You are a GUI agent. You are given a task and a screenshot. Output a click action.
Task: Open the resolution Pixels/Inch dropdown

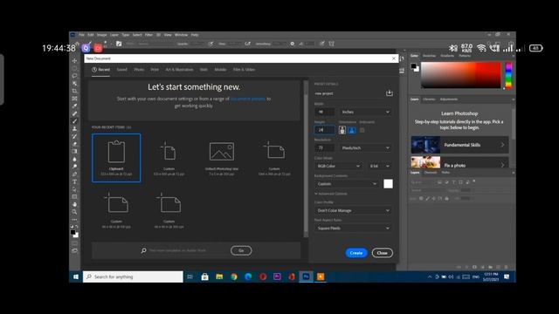pos(365,147)
